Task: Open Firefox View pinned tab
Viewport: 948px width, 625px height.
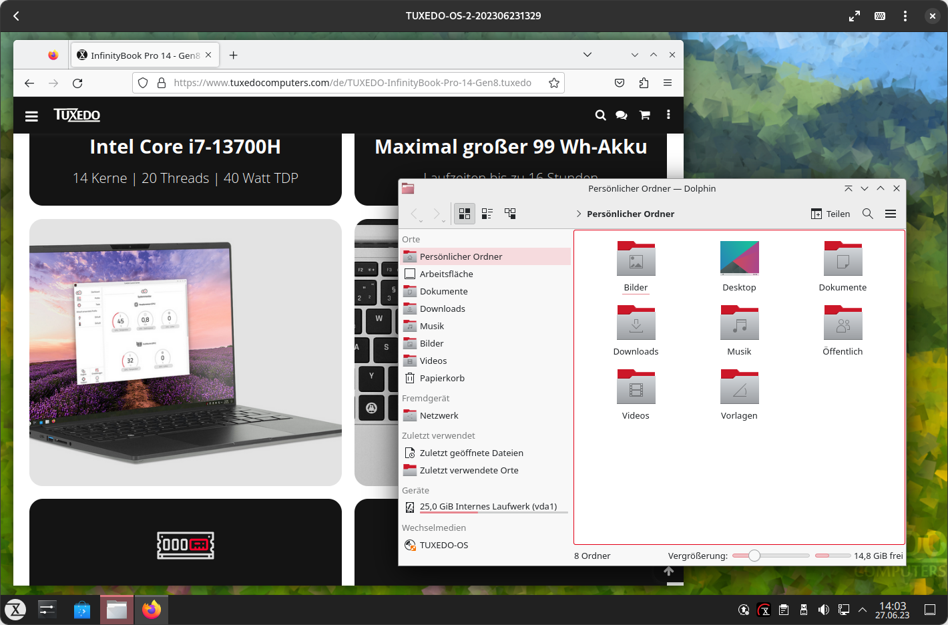Action: click(x=53, y=55)
